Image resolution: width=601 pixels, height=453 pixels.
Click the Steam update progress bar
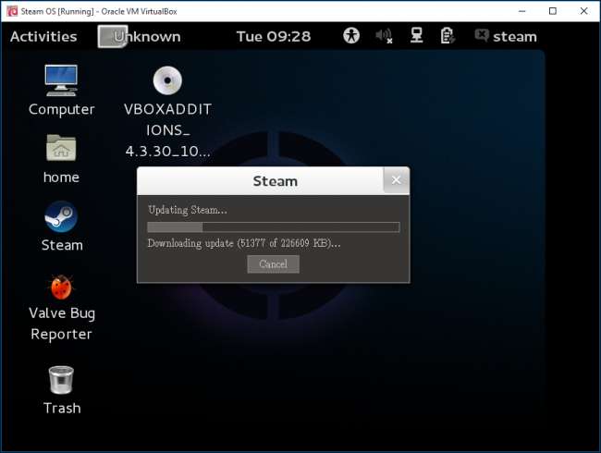(x=274, y=227)
